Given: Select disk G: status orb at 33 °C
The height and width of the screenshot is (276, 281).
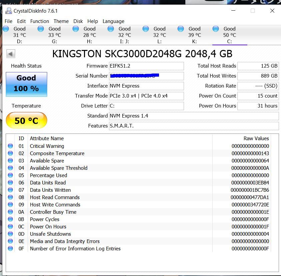Looking at the screenshot, I should (x=41, y=29).
